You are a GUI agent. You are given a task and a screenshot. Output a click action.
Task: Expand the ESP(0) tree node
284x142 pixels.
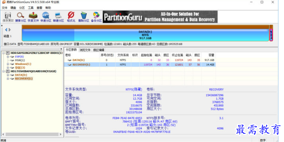pyautogui.click(x=8, y=57)
